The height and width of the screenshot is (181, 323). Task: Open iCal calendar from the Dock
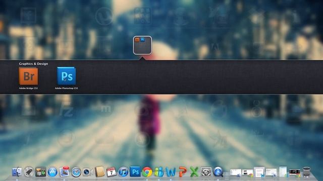112,172
